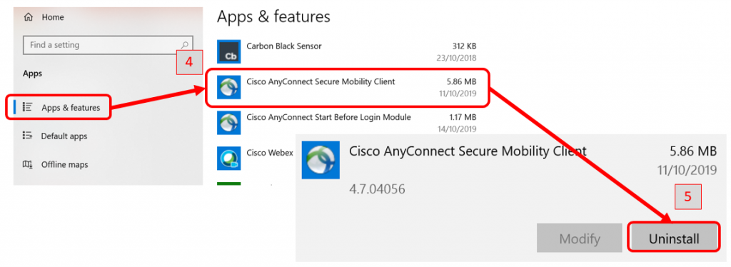Click AnyConnect Start Before Login Module icon
Screen dimensions: 731x267
229,123
